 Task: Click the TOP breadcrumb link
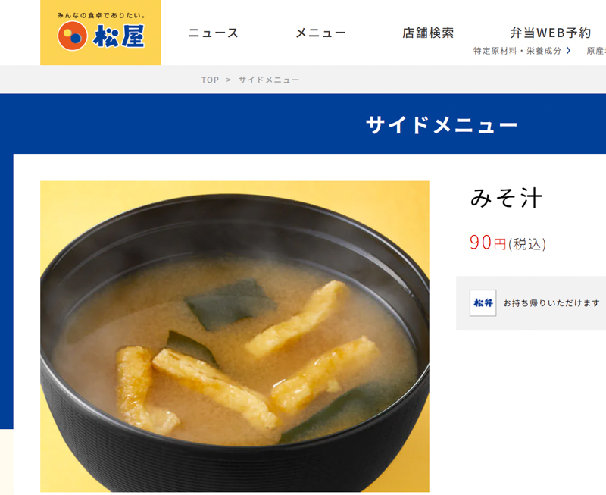pos(210,80)
